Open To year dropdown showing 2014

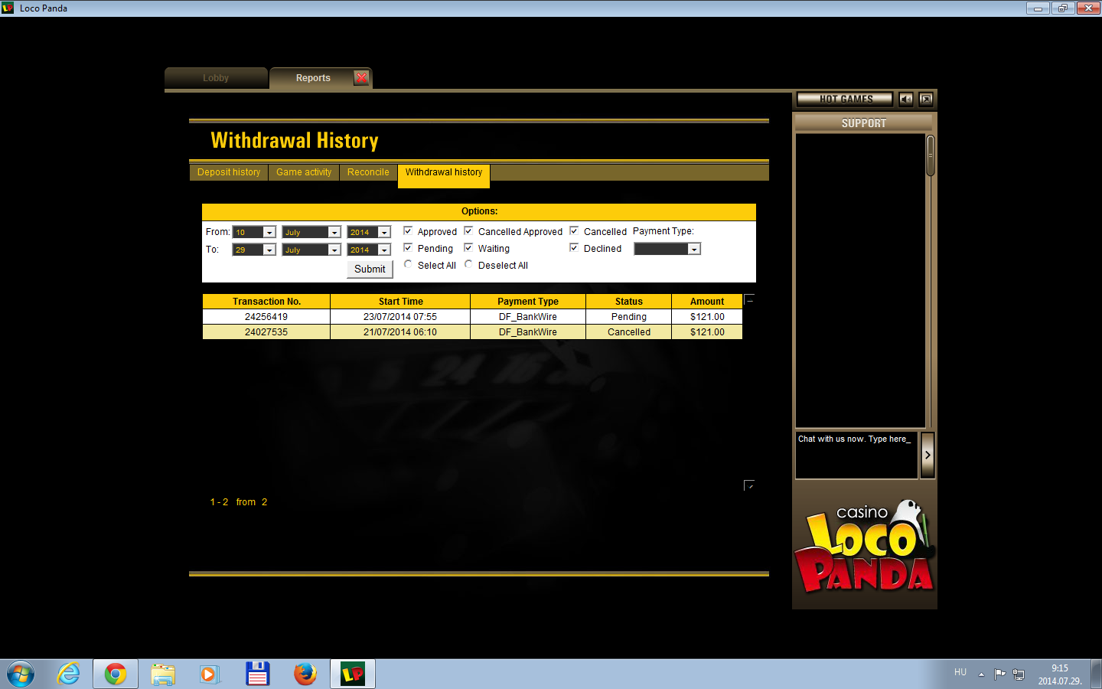click(x=369, y=250)
